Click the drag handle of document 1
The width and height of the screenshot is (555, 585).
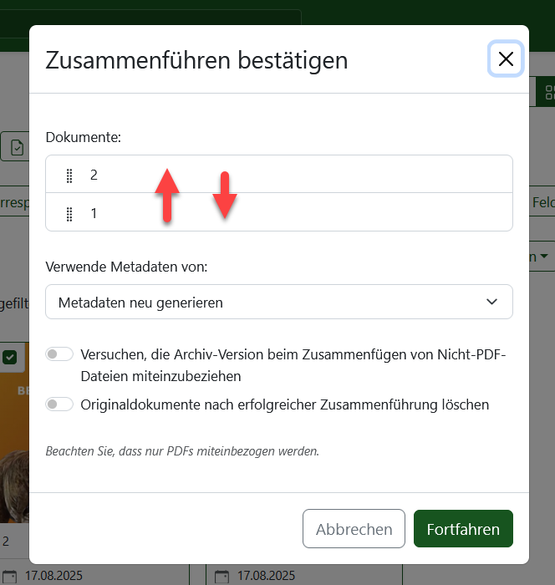(69, 214)
